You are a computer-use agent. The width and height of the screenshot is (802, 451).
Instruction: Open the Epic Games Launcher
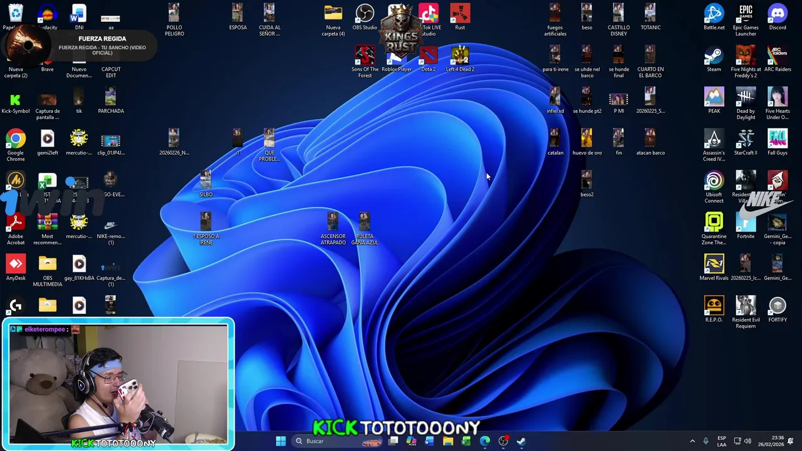pyautogui.click(x=746, y=20)
